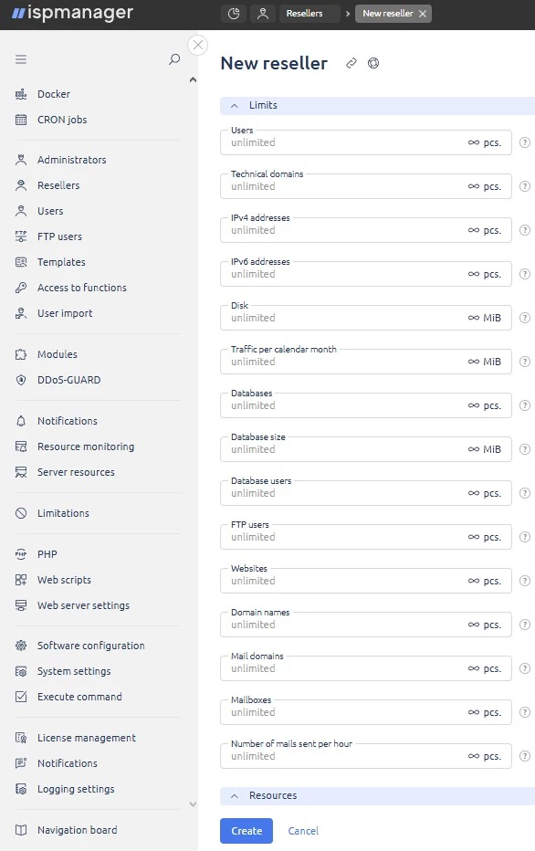
Task: Open the dashboard pie chart icon in top bar
Action: point(234,14)
